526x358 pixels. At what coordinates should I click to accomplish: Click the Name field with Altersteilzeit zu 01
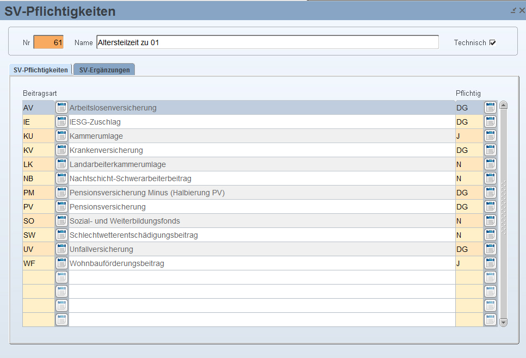click(268, 42)
